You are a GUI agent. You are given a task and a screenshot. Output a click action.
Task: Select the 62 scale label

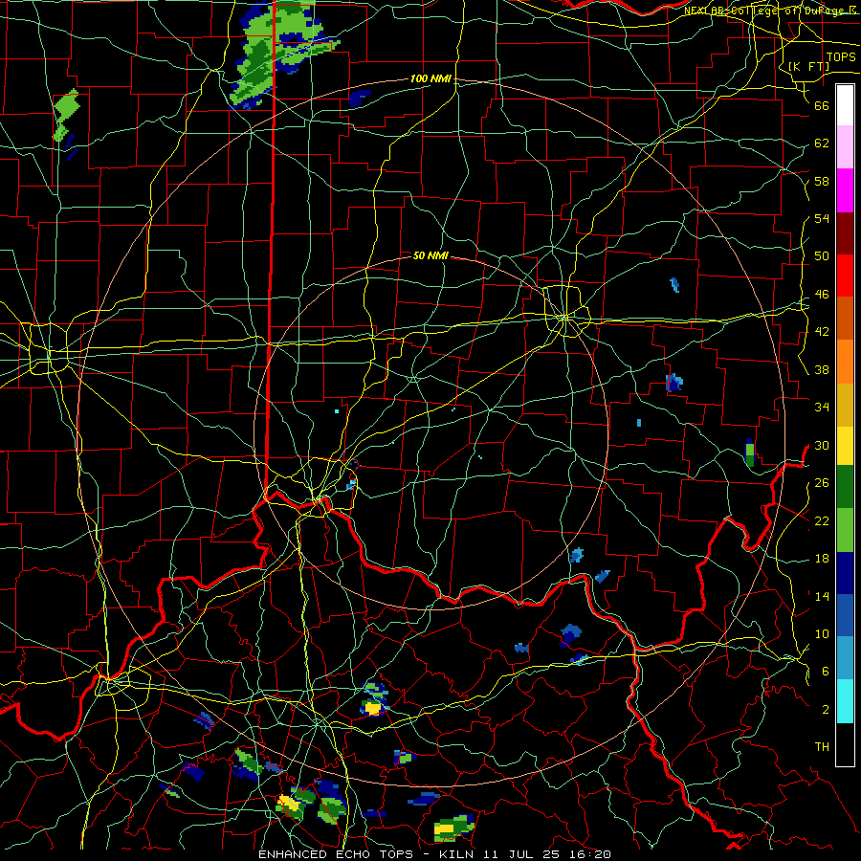point(822,143)
